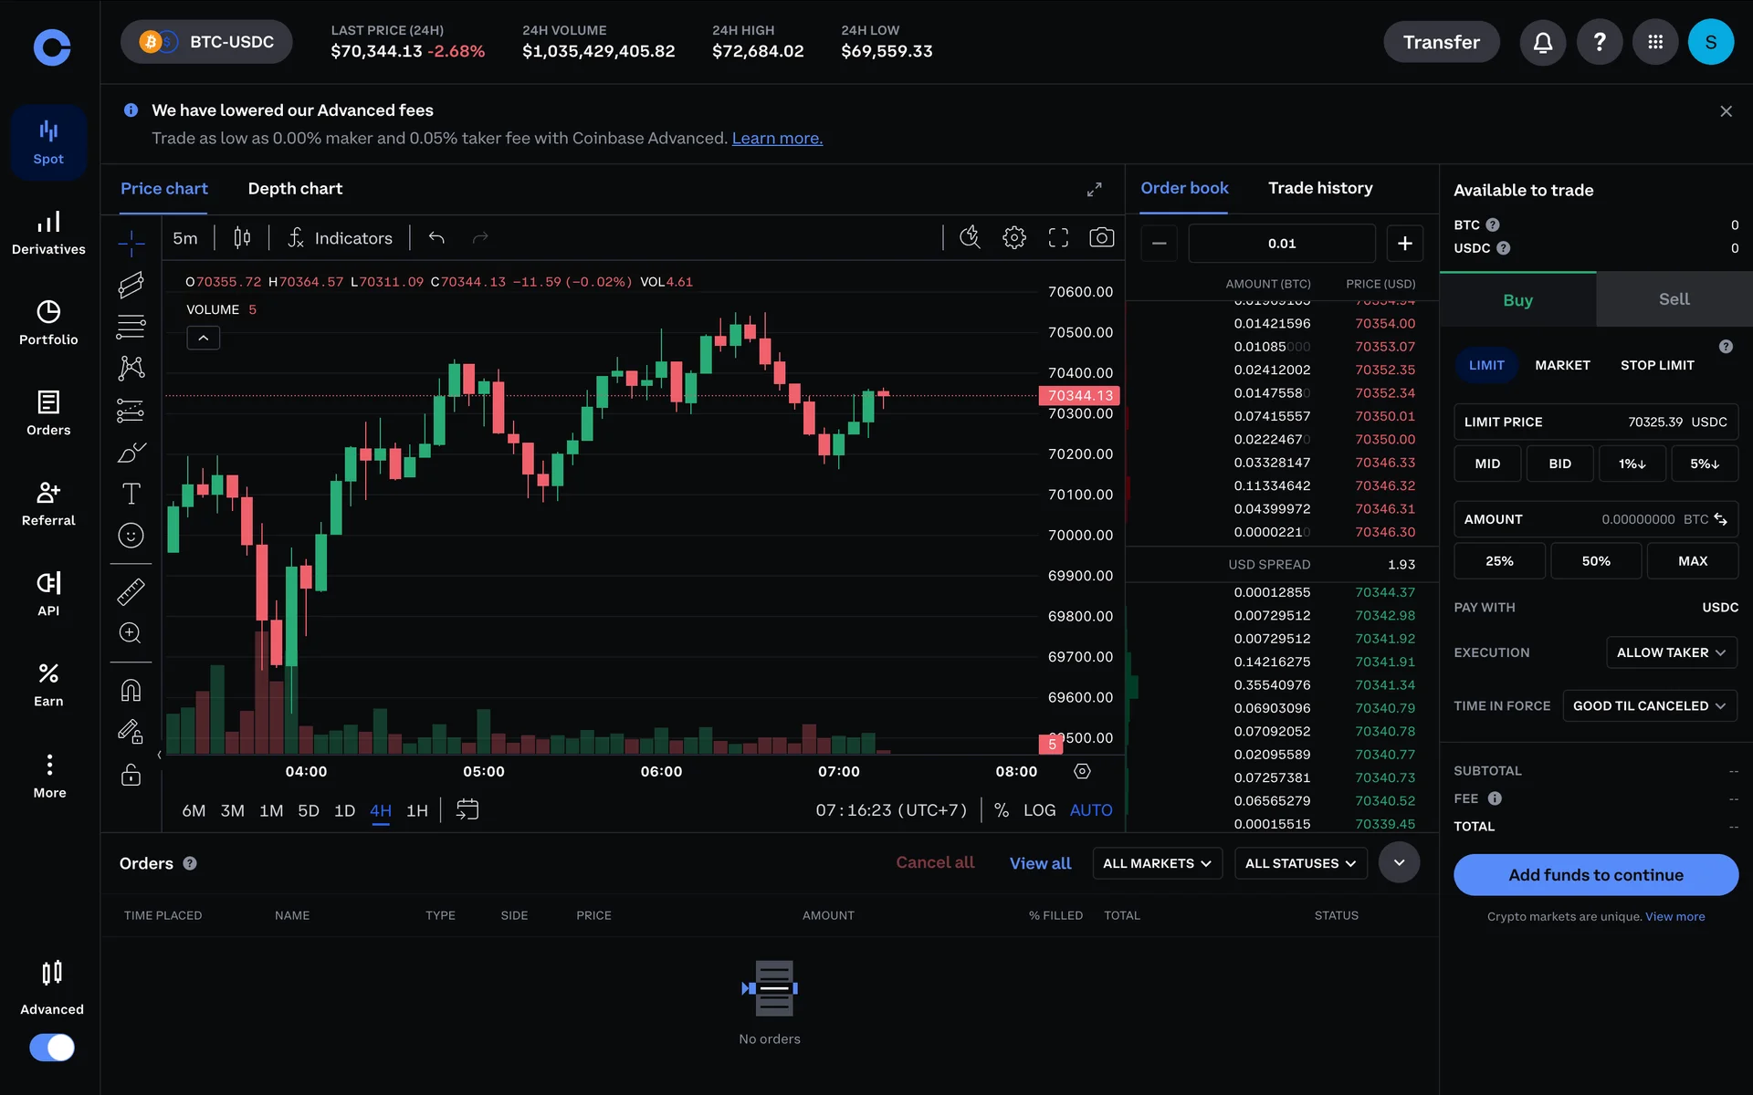This screenshot has height=1095, width=1753.
Task: Switch order side to Sell
Action: click(x=1674, y=299)
